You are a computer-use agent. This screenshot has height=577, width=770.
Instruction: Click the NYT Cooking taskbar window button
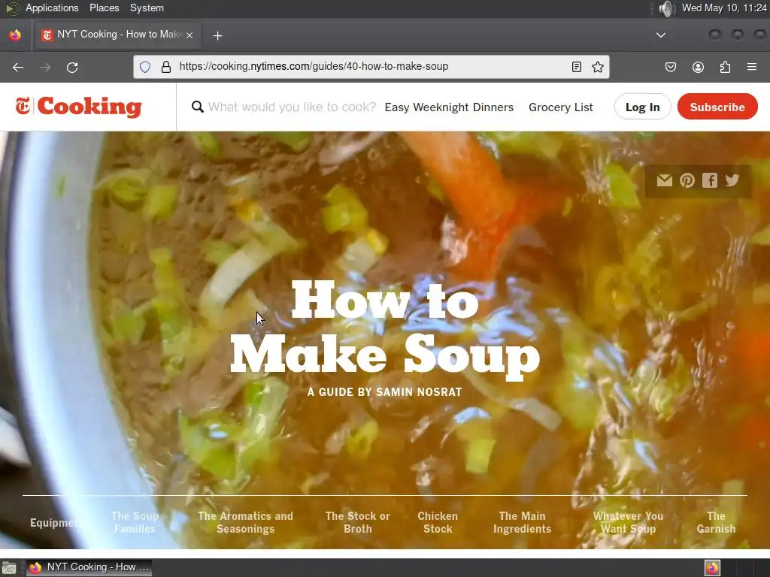point(89,568)
